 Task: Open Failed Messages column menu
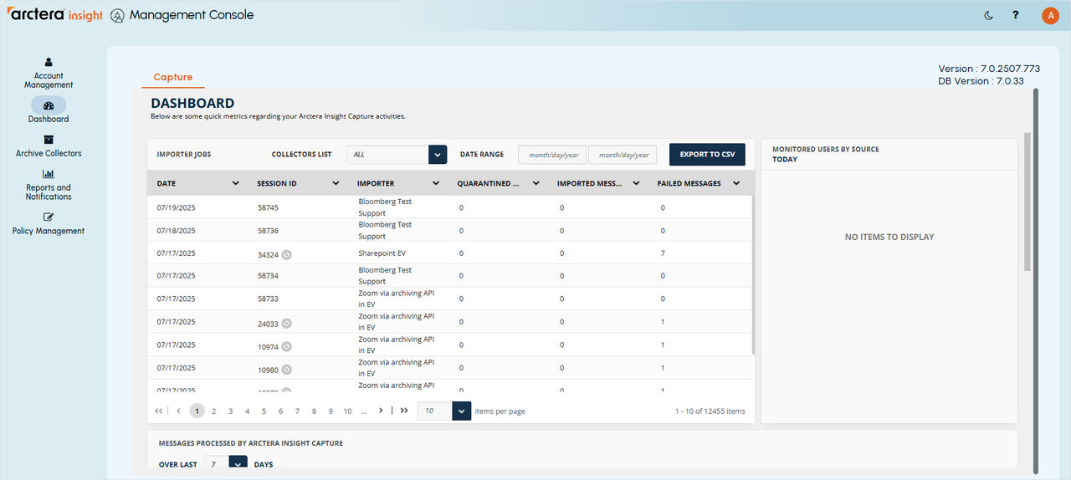coord(736,183)
